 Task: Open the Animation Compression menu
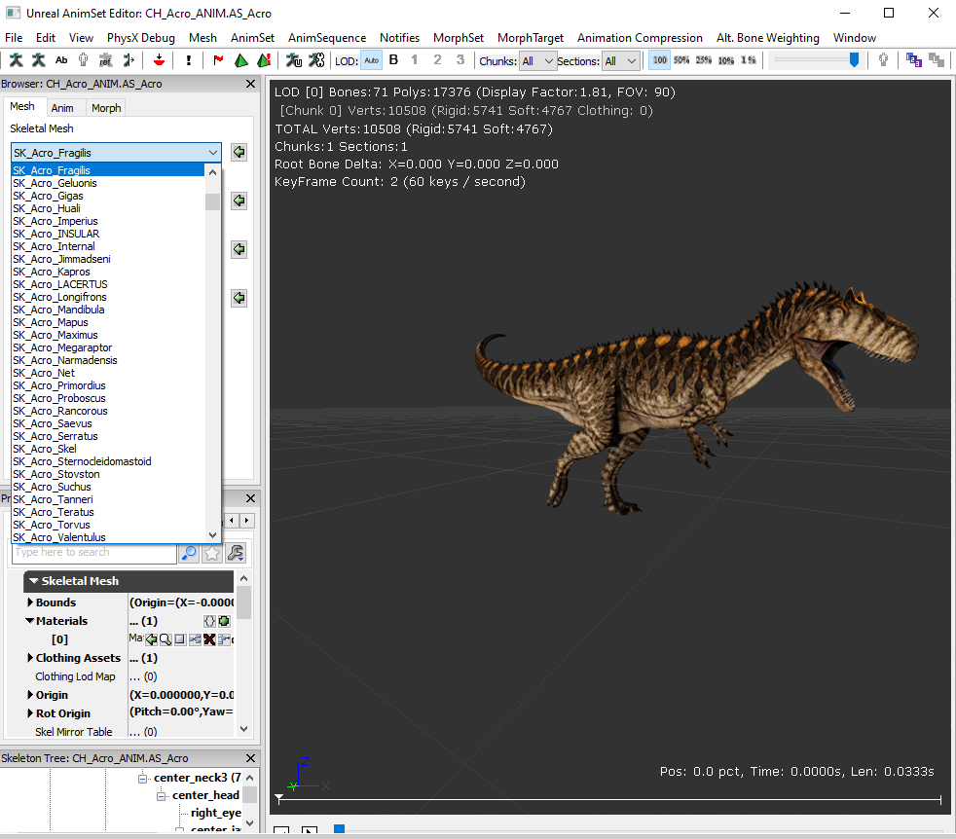pyautogui.click(x=639, y=38)
